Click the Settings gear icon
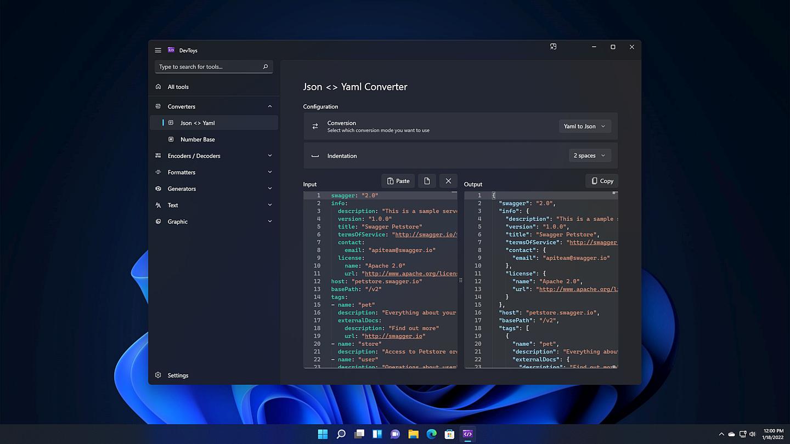The width and height of the screenshot is (790, 444). pyautogui.click(x=158, y=375)
